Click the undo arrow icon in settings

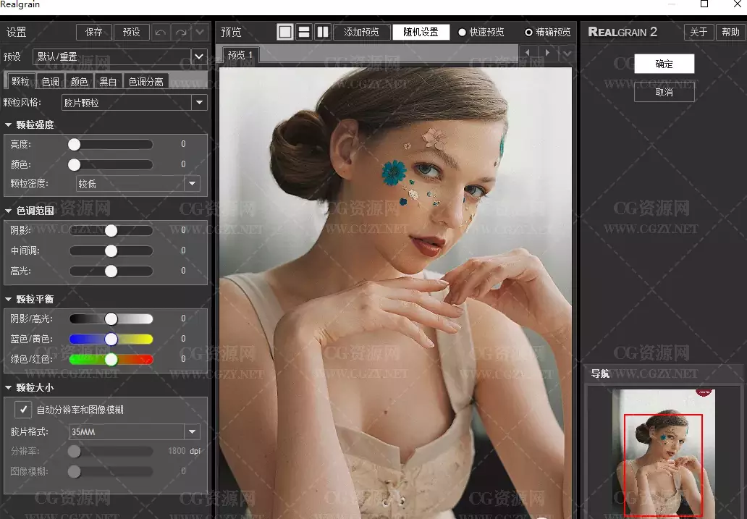coord(161,33)
